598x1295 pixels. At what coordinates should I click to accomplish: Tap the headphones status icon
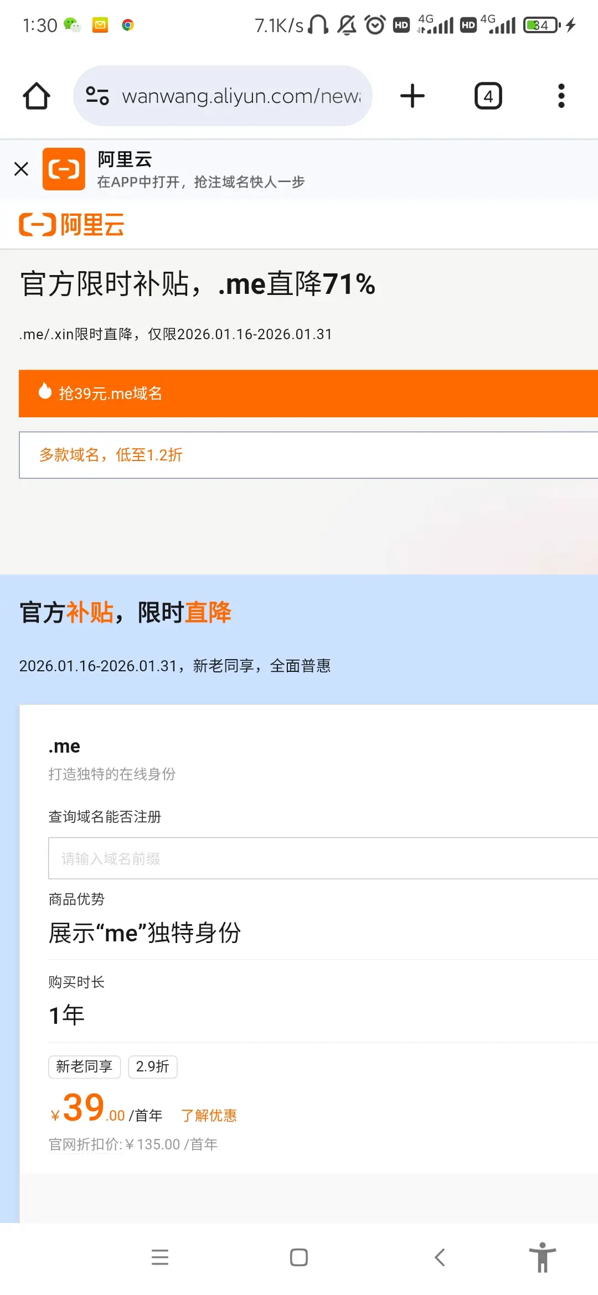pos(318,25)
